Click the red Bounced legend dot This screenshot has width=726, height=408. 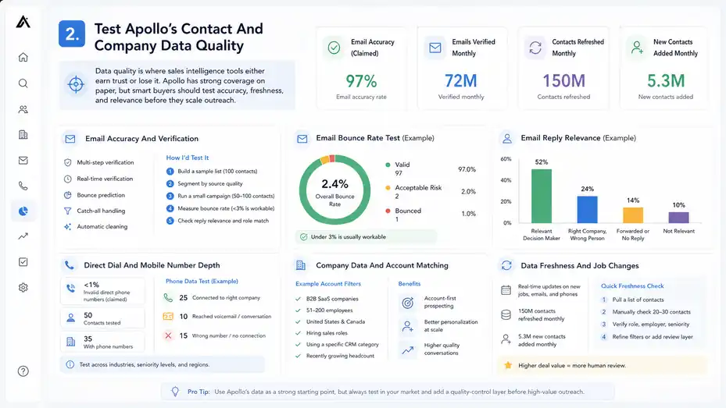click(388, 211)
